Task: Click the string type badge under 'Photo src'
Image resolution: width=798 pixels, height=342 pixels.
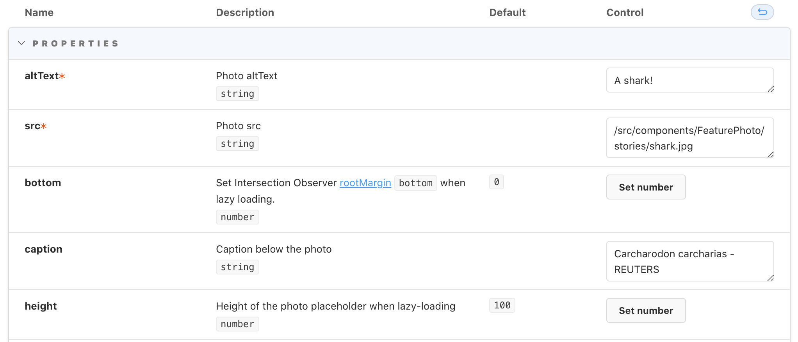Action: point(237,144)
